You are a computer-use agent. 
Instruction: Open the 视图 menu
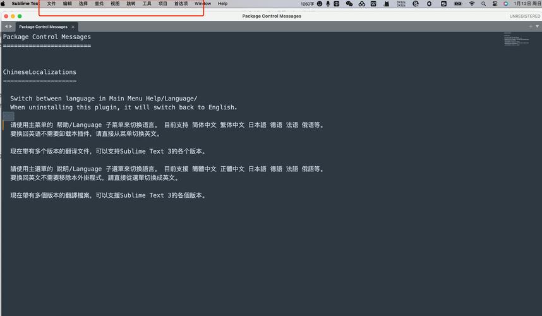coord(115,3)
